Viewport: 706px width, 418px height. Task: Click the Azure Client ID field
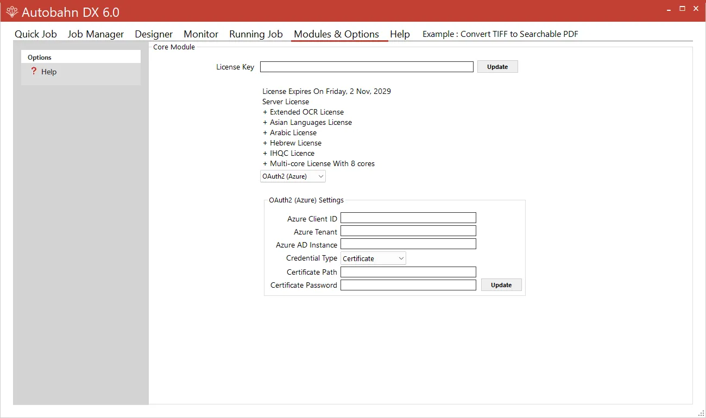click(408, 217)
